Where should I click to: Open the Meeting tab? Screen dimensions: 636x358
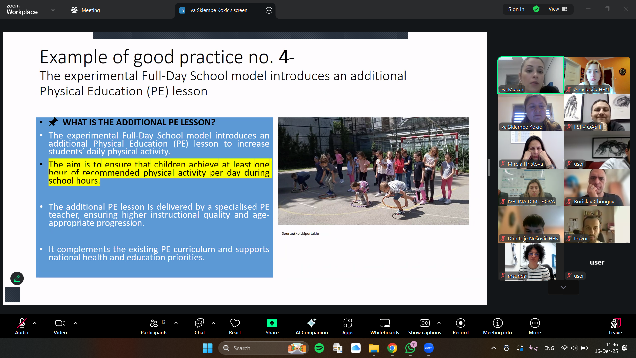[x=85, y=10]
